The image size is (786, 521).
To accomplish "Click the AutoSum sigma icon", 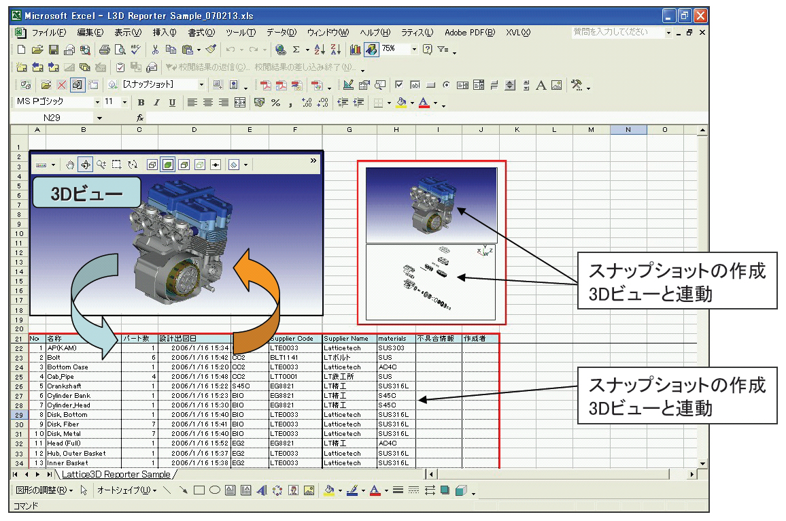I will click(x=296, y=50).
